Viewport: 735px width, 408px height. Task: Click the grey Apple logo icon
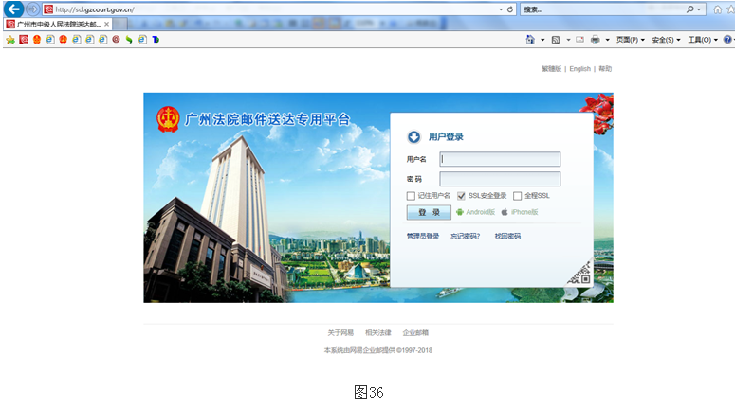pyautogui.click(x=505, y=212)
